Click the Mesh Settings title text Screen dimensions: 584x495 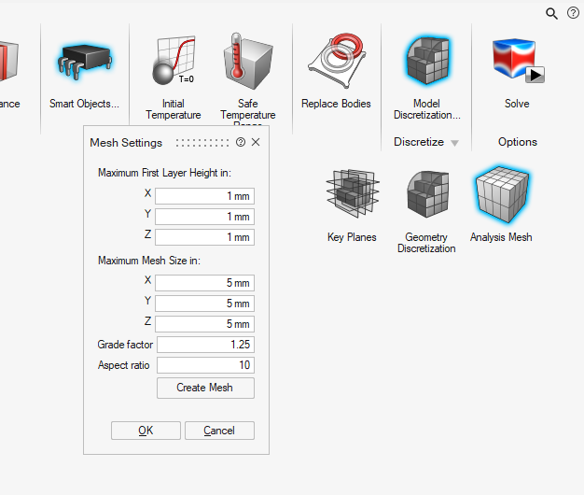[126, 143]
